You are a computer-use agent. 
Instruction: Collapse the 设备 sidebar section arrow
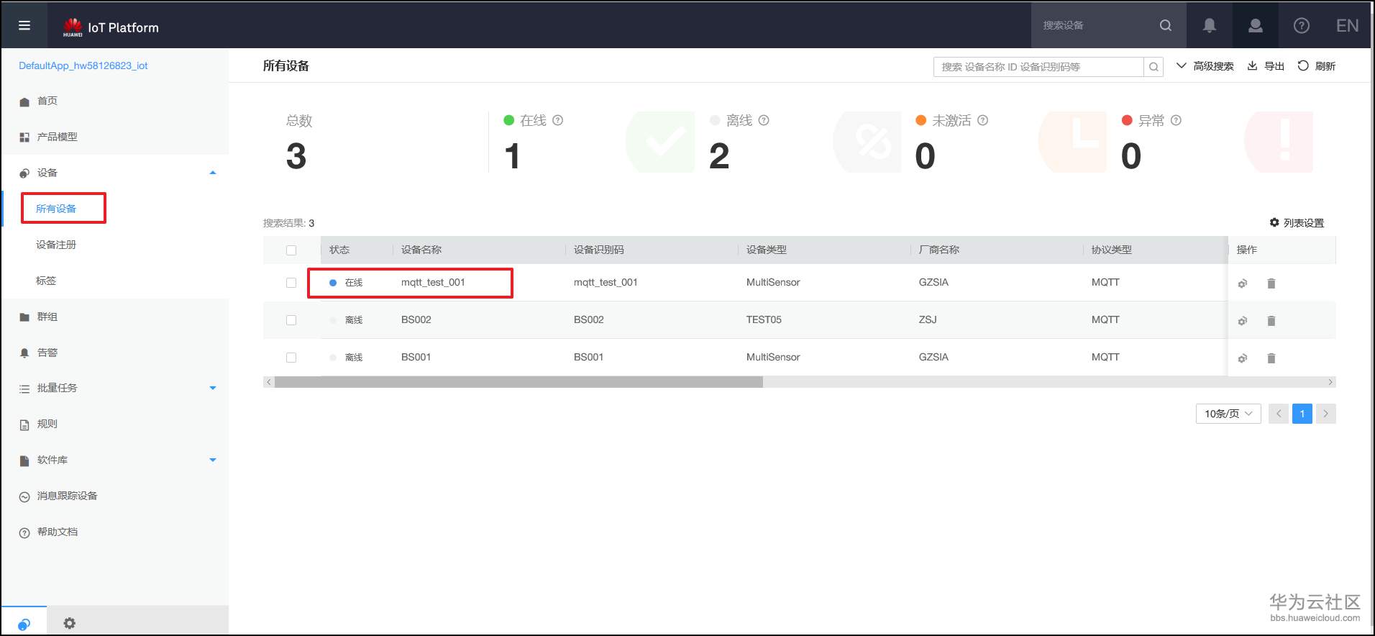(213, 173)
